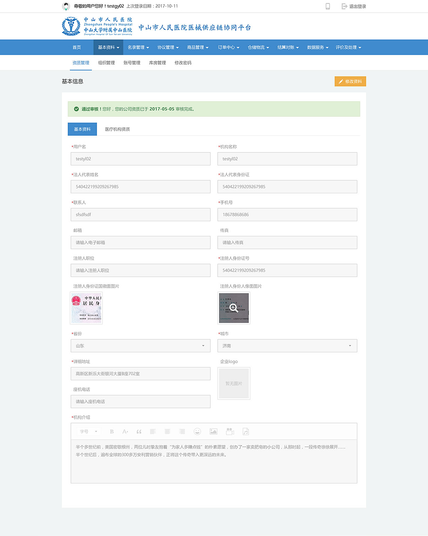Click the blockquote icon in editor
Screen dimensions: 428x536
139,432
